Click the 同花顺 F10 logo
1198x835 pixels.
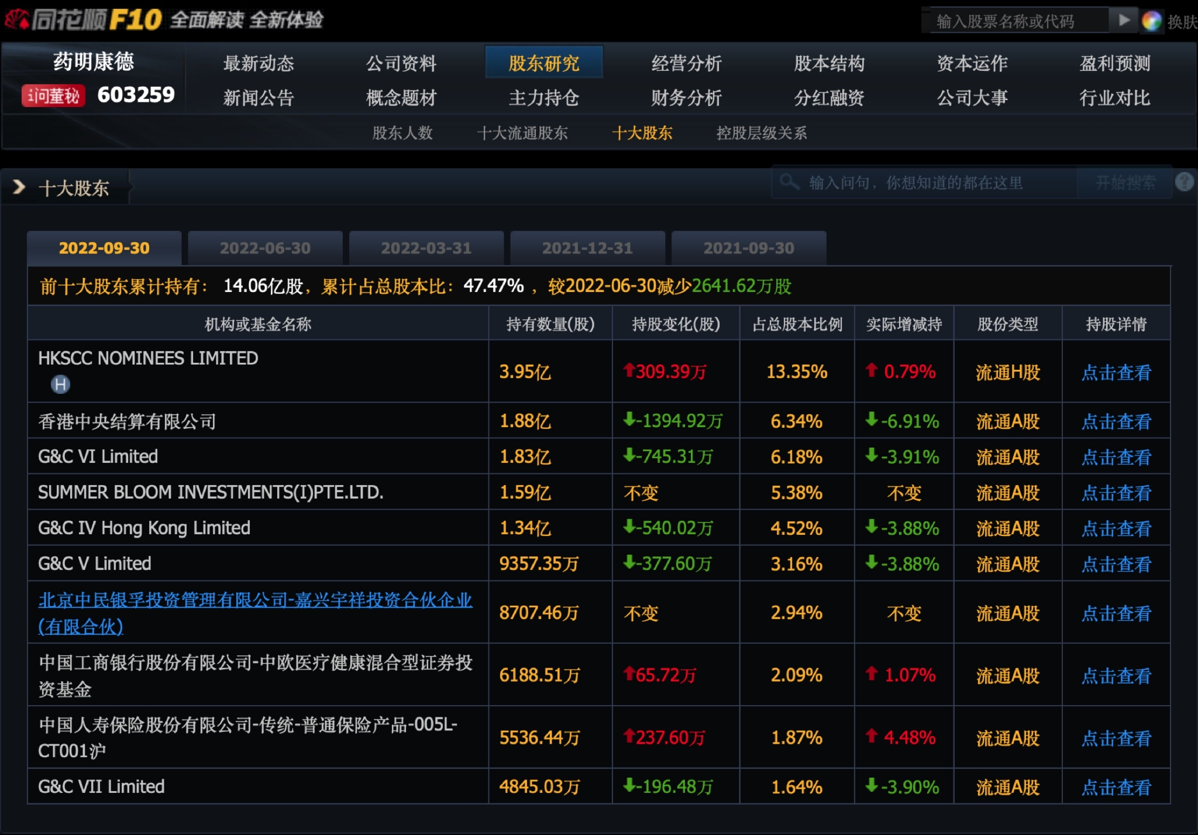[x=84, y=20]
